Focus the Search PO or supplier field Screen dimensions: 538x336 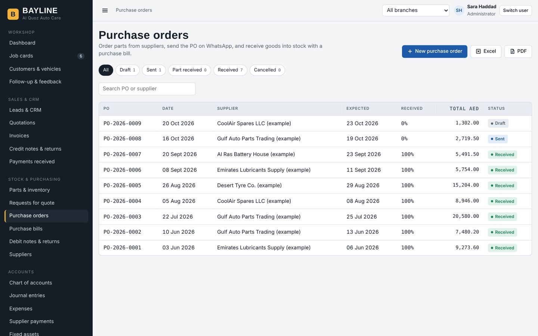coord(147,89)
